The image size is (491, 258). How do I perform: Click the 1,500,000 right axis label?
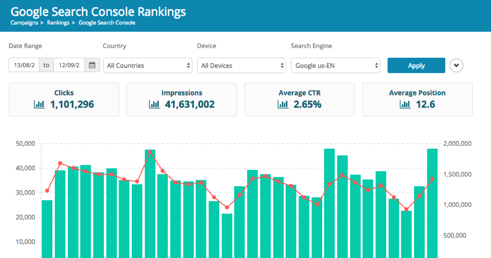[457, 174]
